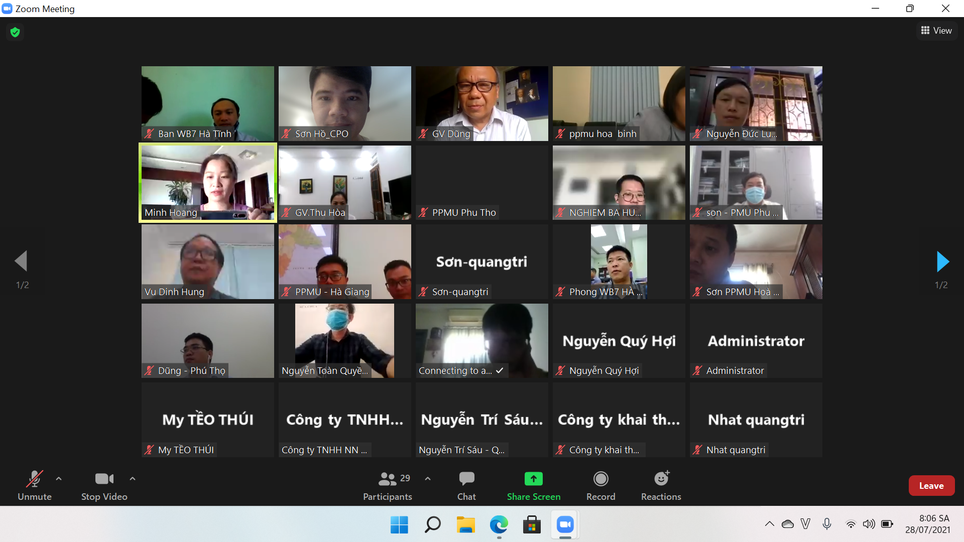
Task: Select GV.Thu Hòa video tile
Action: [345, 183]
